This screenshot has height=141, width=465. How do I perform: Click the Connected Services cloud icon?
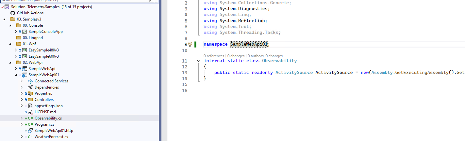(x=30, y=81)
